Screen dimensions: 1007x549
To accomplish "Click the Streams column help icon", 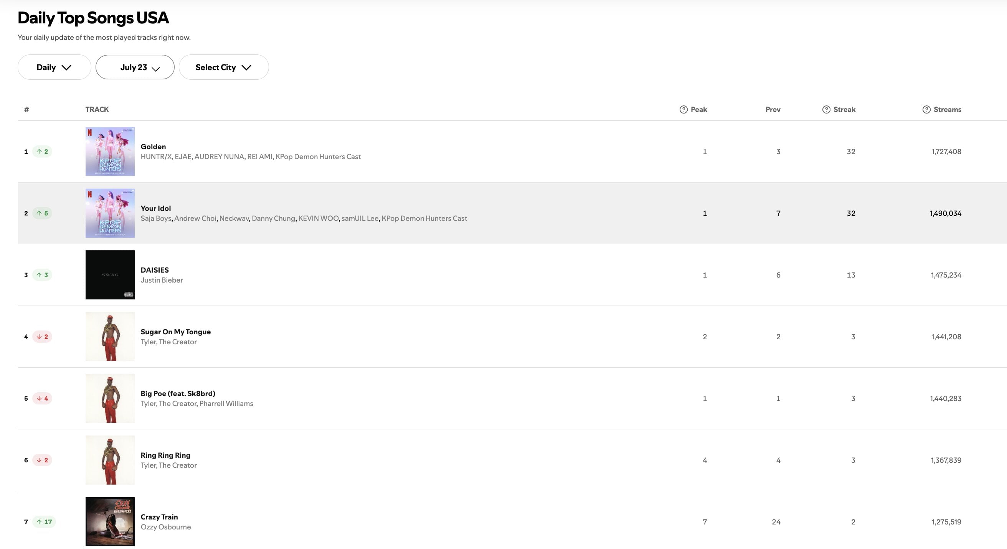I will [x=926, y=109].
